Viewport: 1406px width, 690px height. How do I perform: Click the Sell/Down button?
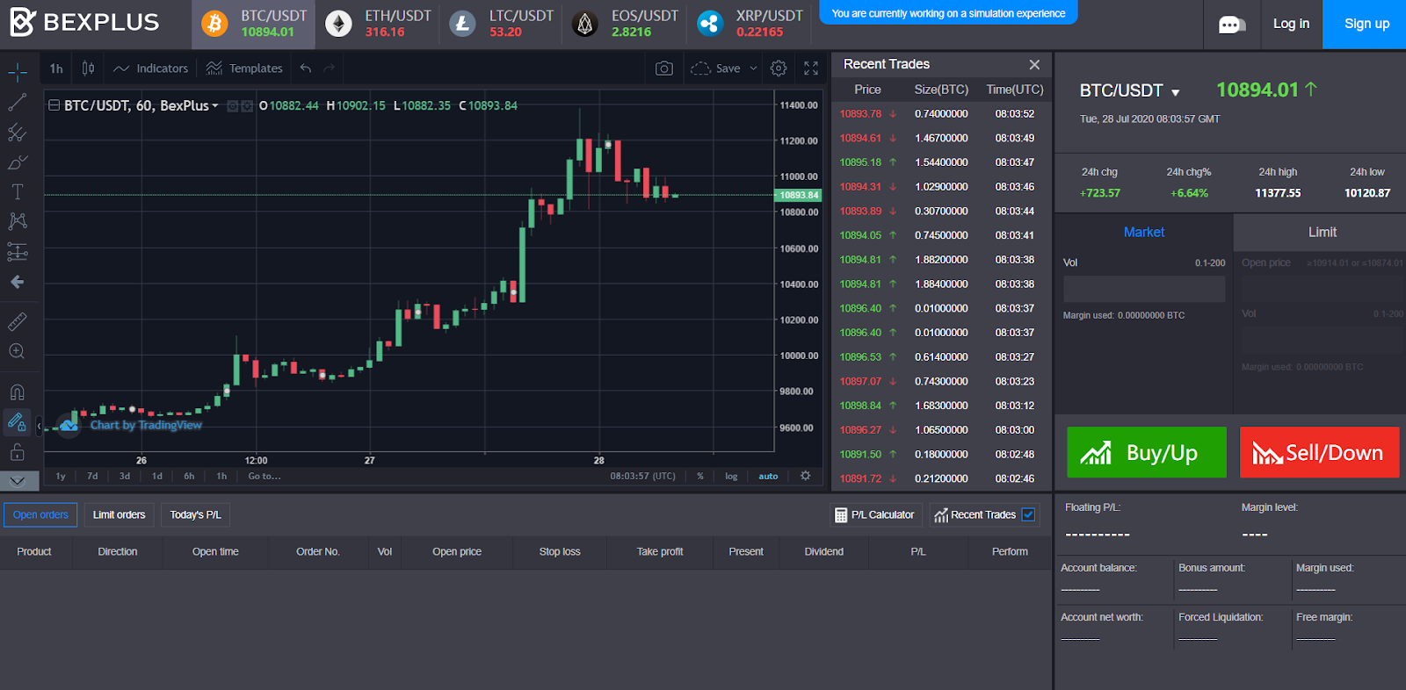1320,452
